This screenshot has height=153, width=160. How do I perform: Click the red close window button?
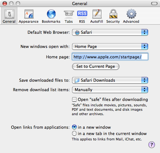[x=5, y=3]
